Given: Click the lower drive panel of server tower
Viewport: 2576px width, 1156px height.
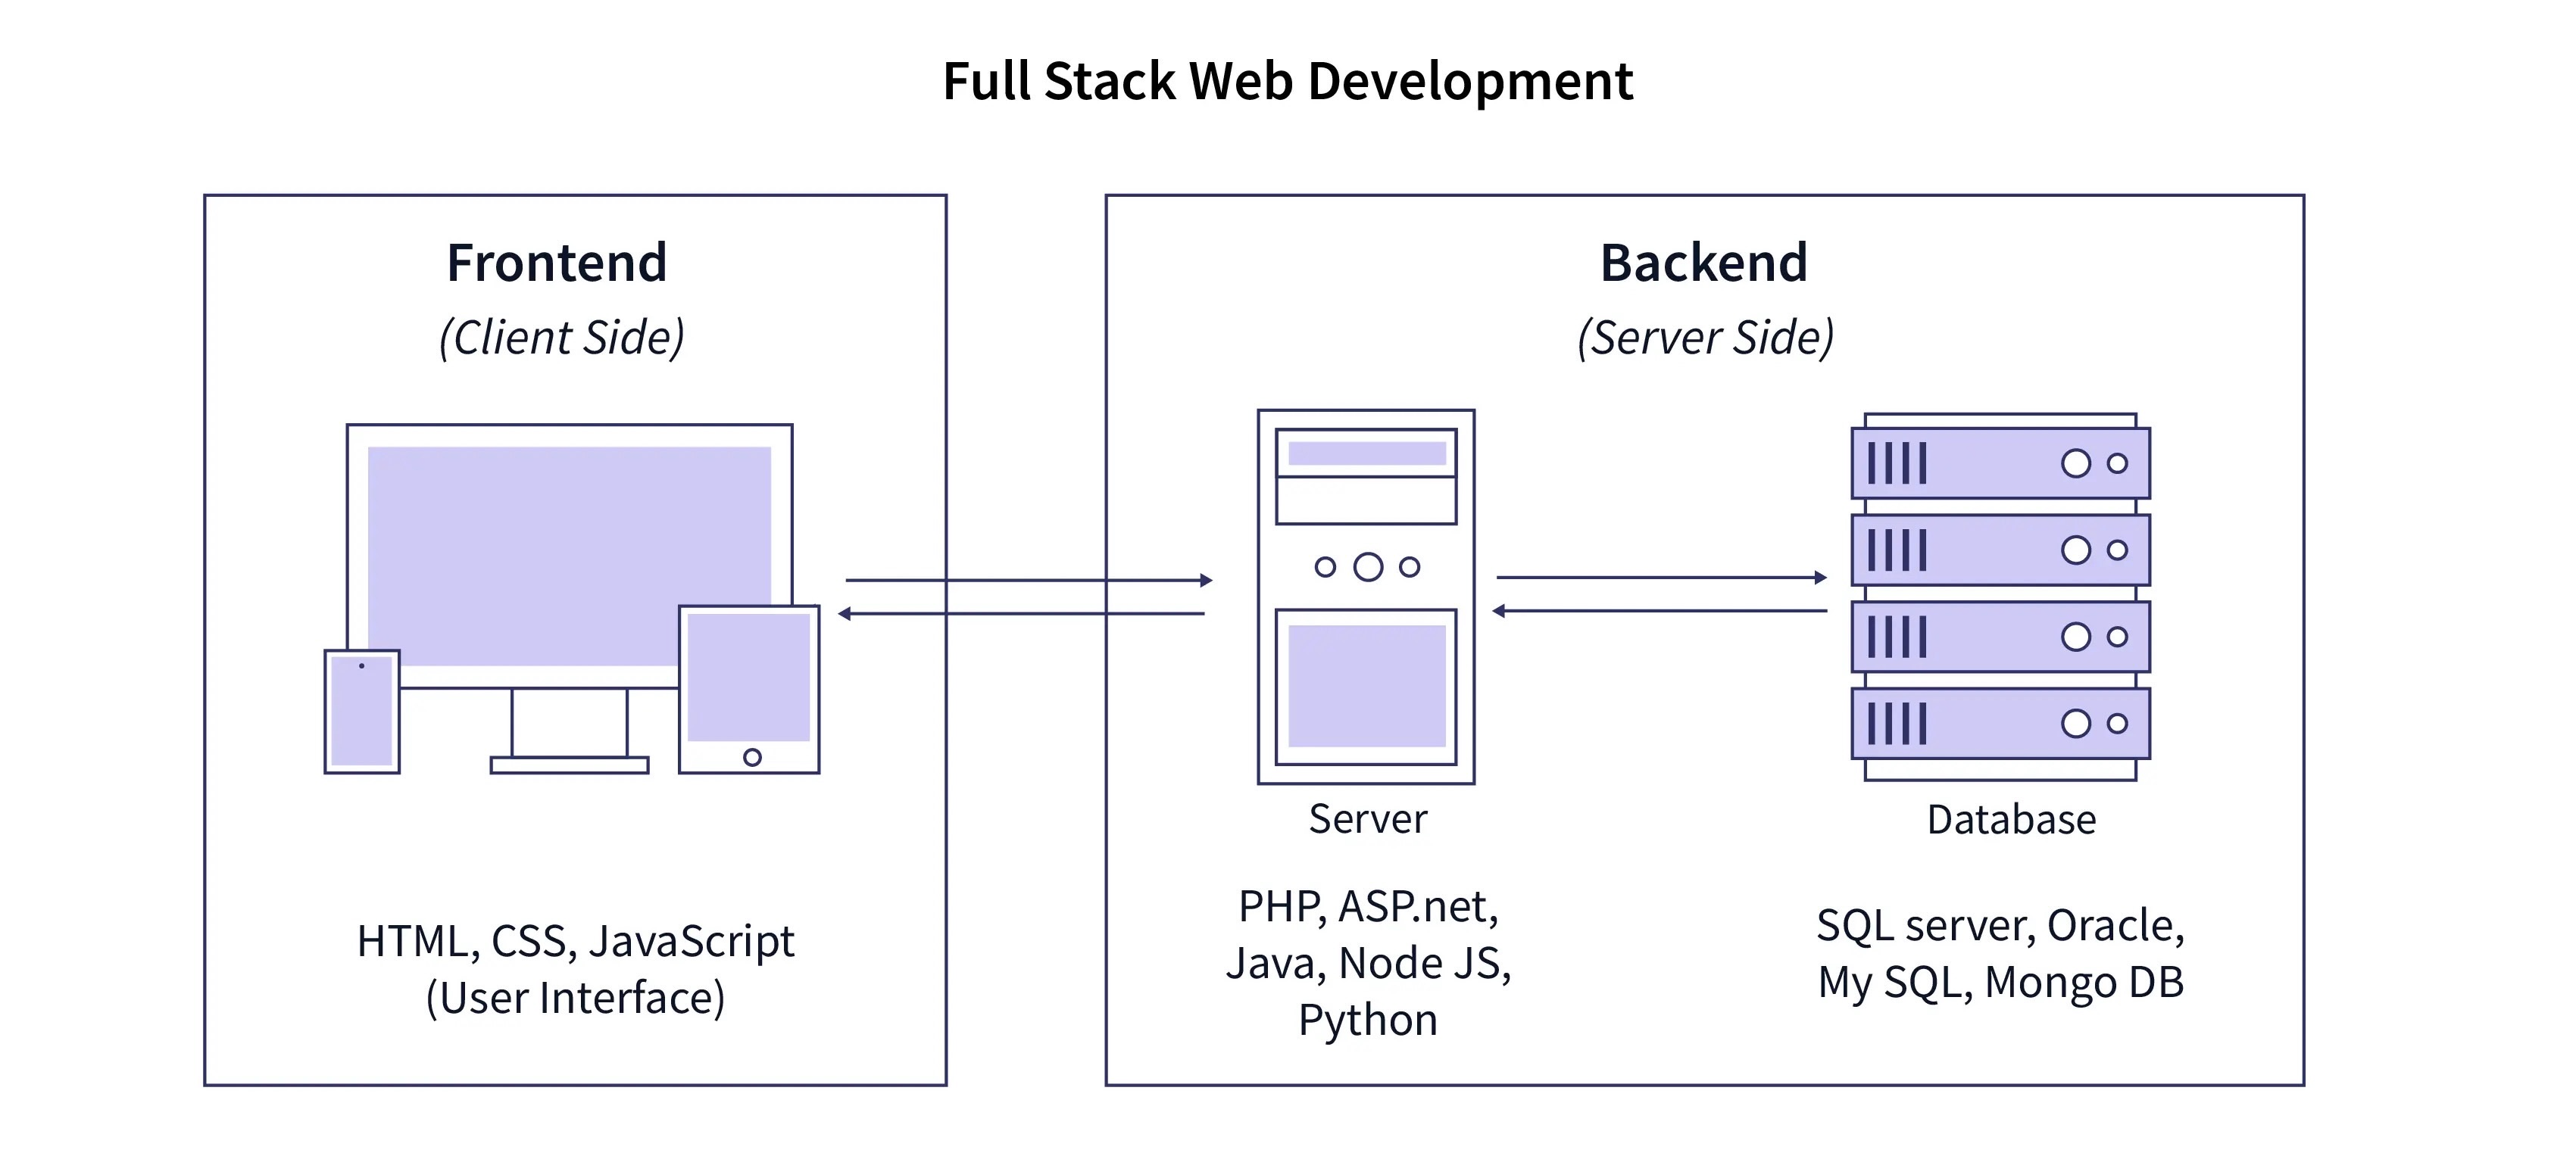Looking at the screenshot, I should (x=1366, y=687).
